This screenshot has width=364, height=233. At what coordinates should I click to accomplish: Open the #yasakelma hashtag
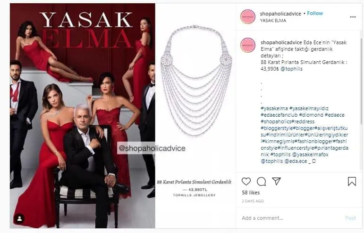coord(274,108)
